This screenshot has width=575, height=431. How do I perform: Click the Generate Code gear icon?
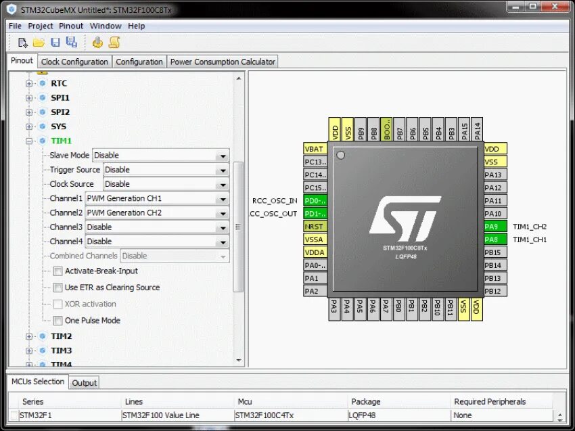(x=97, y=43)
